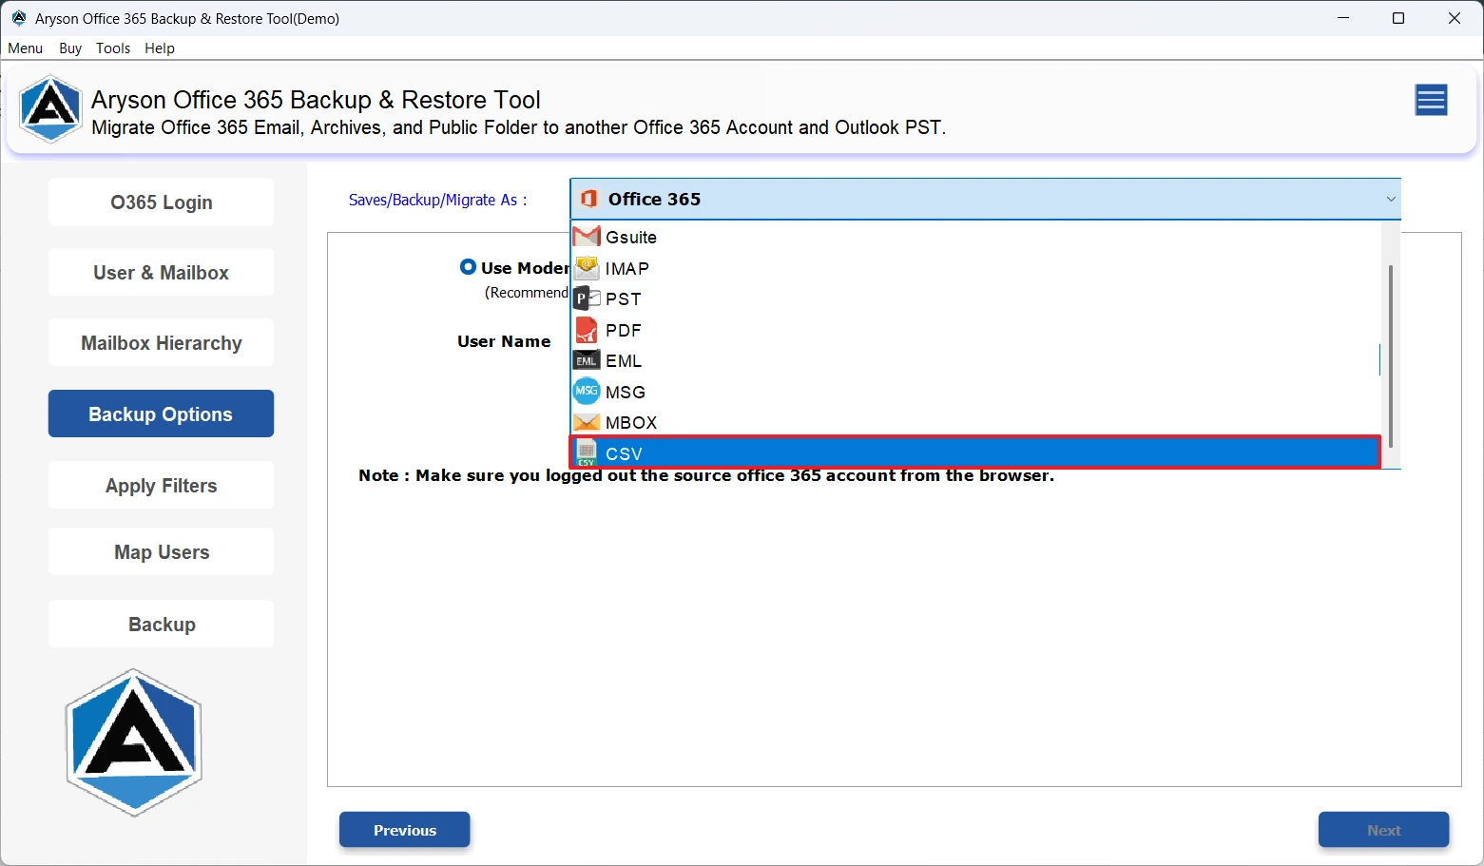
Task: Click the PST Outlook icon
Action: pyautogui.click(x=587, y=298)
